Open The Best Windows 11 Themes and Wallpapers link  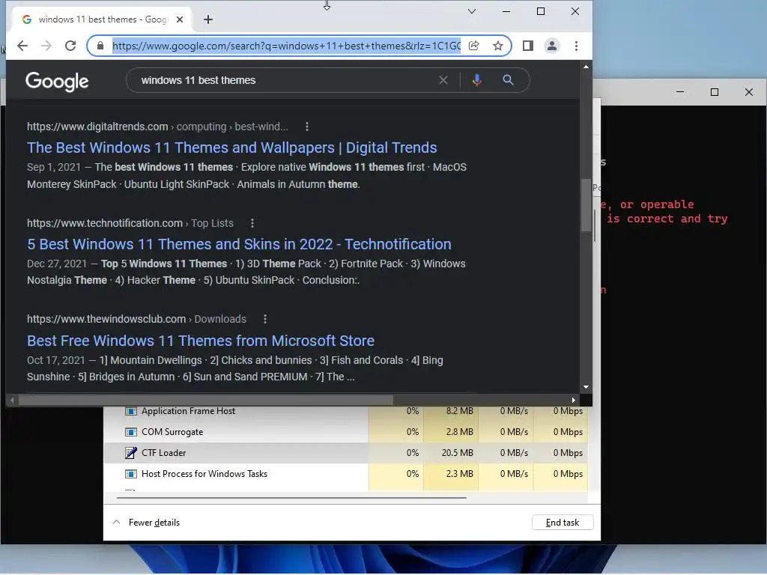[x=232, y=147]
